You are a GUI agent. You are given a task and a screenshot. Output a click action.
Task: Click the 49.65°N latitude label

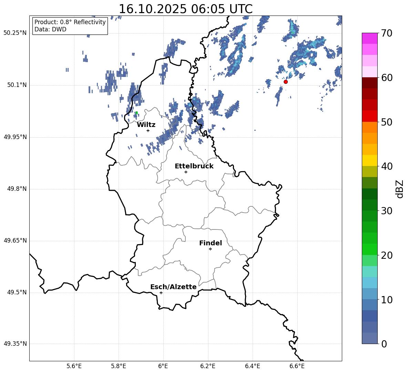[15, 241]
